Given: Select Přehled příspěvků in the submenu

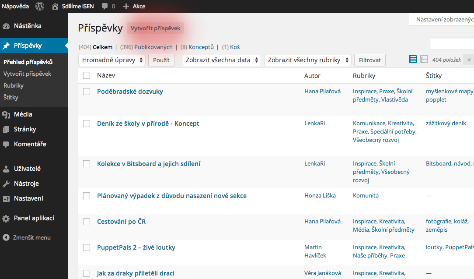Looking at the screenshot, I should tap(28, 62).
